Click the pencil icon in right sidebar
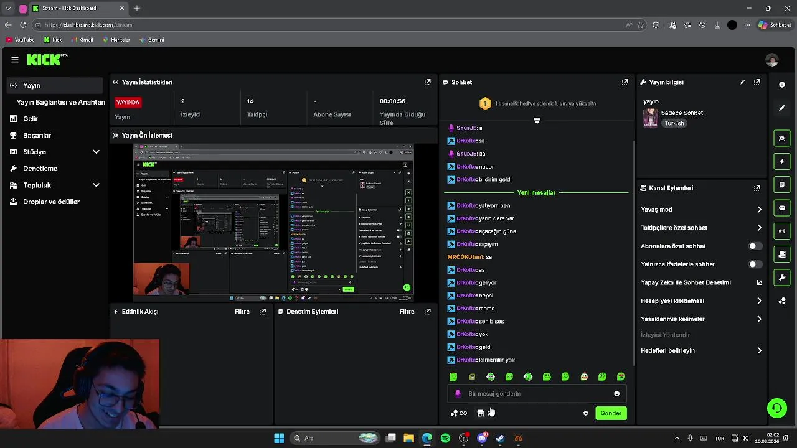 [x=782, y=108]
